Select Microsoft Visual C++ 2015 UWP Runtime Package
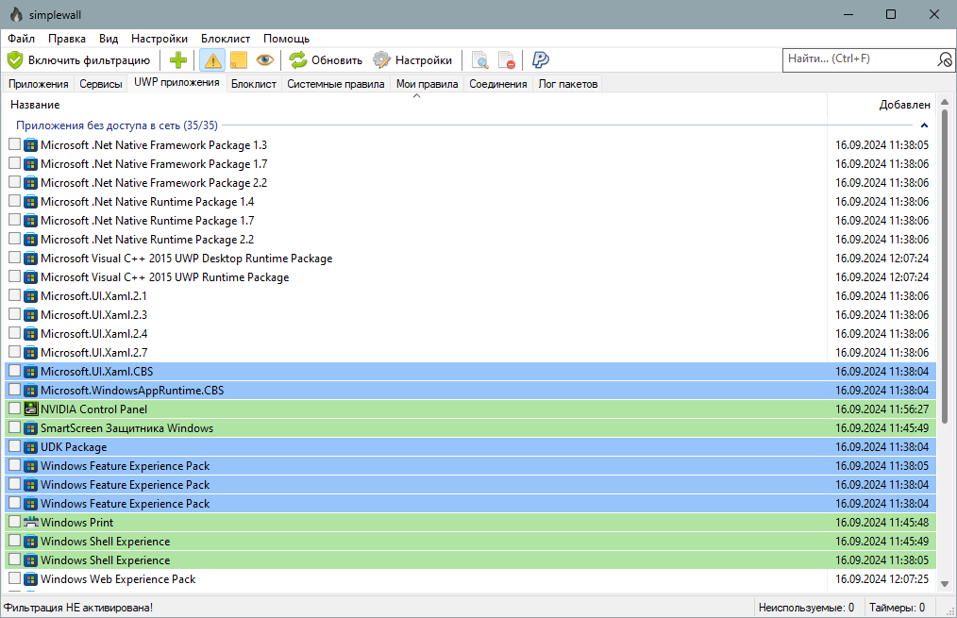This screenshot has width=957, height=618. tap(471, 277)
